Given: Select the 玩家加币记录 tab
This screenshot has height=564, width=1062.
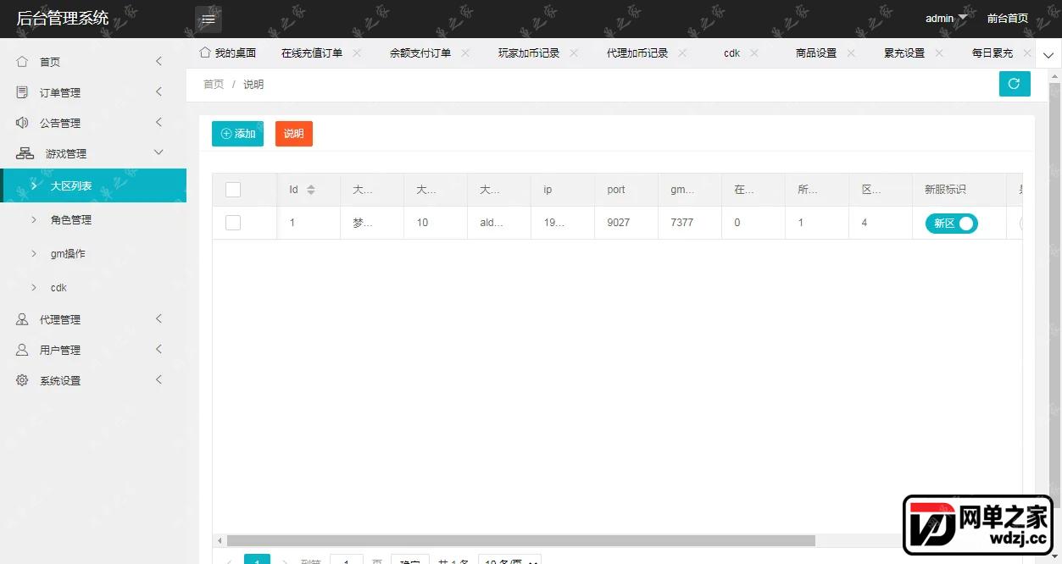Looking at the screenshot, I should pos(529,53).
